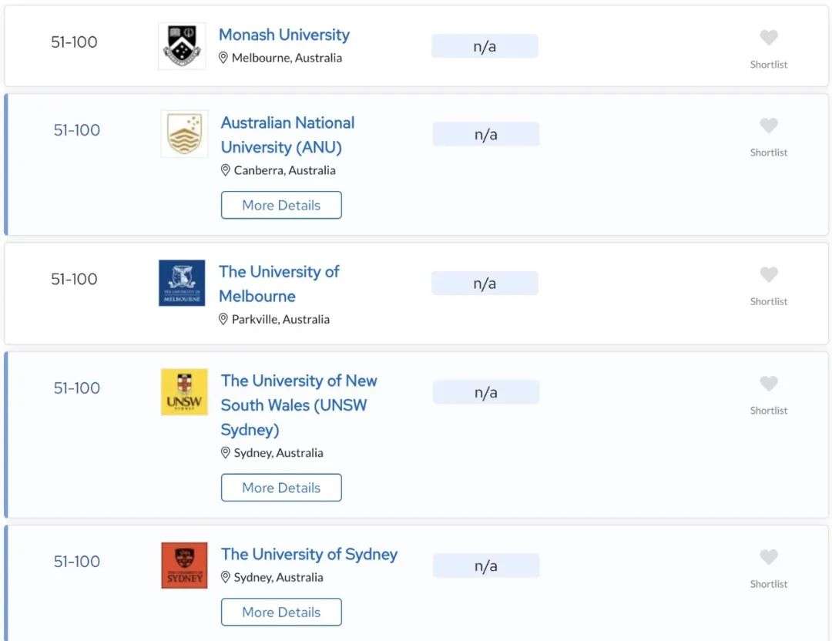Image resolution: width=832 pixels, height=641 pixels.
Task: Click Monash University crest logo
Action: 182,46
